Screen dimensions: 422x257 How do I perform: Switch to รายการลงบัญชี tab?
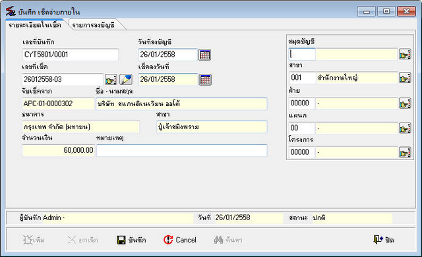click(94, 25)
